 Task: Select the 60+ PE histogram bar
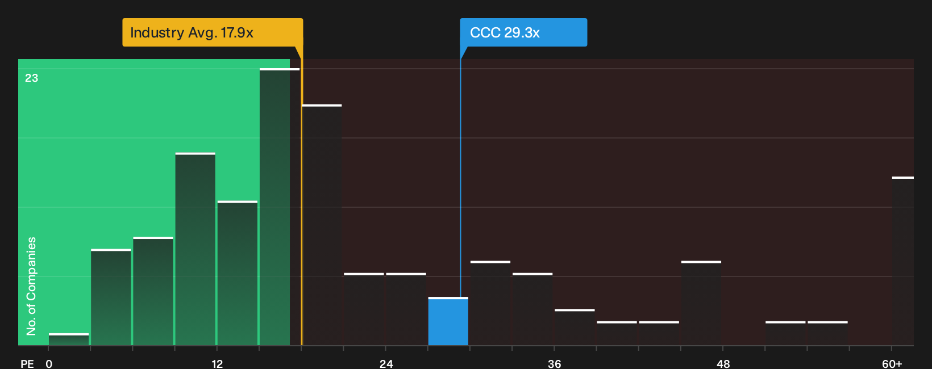[x=903, y=261]
